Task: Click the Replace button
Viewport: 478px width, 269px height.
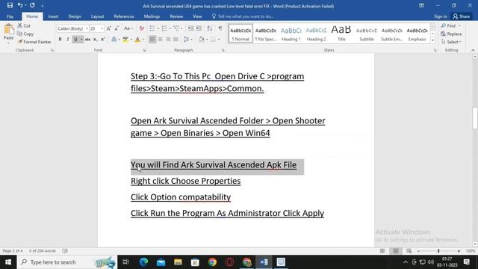Action: [x=451, y=34]
